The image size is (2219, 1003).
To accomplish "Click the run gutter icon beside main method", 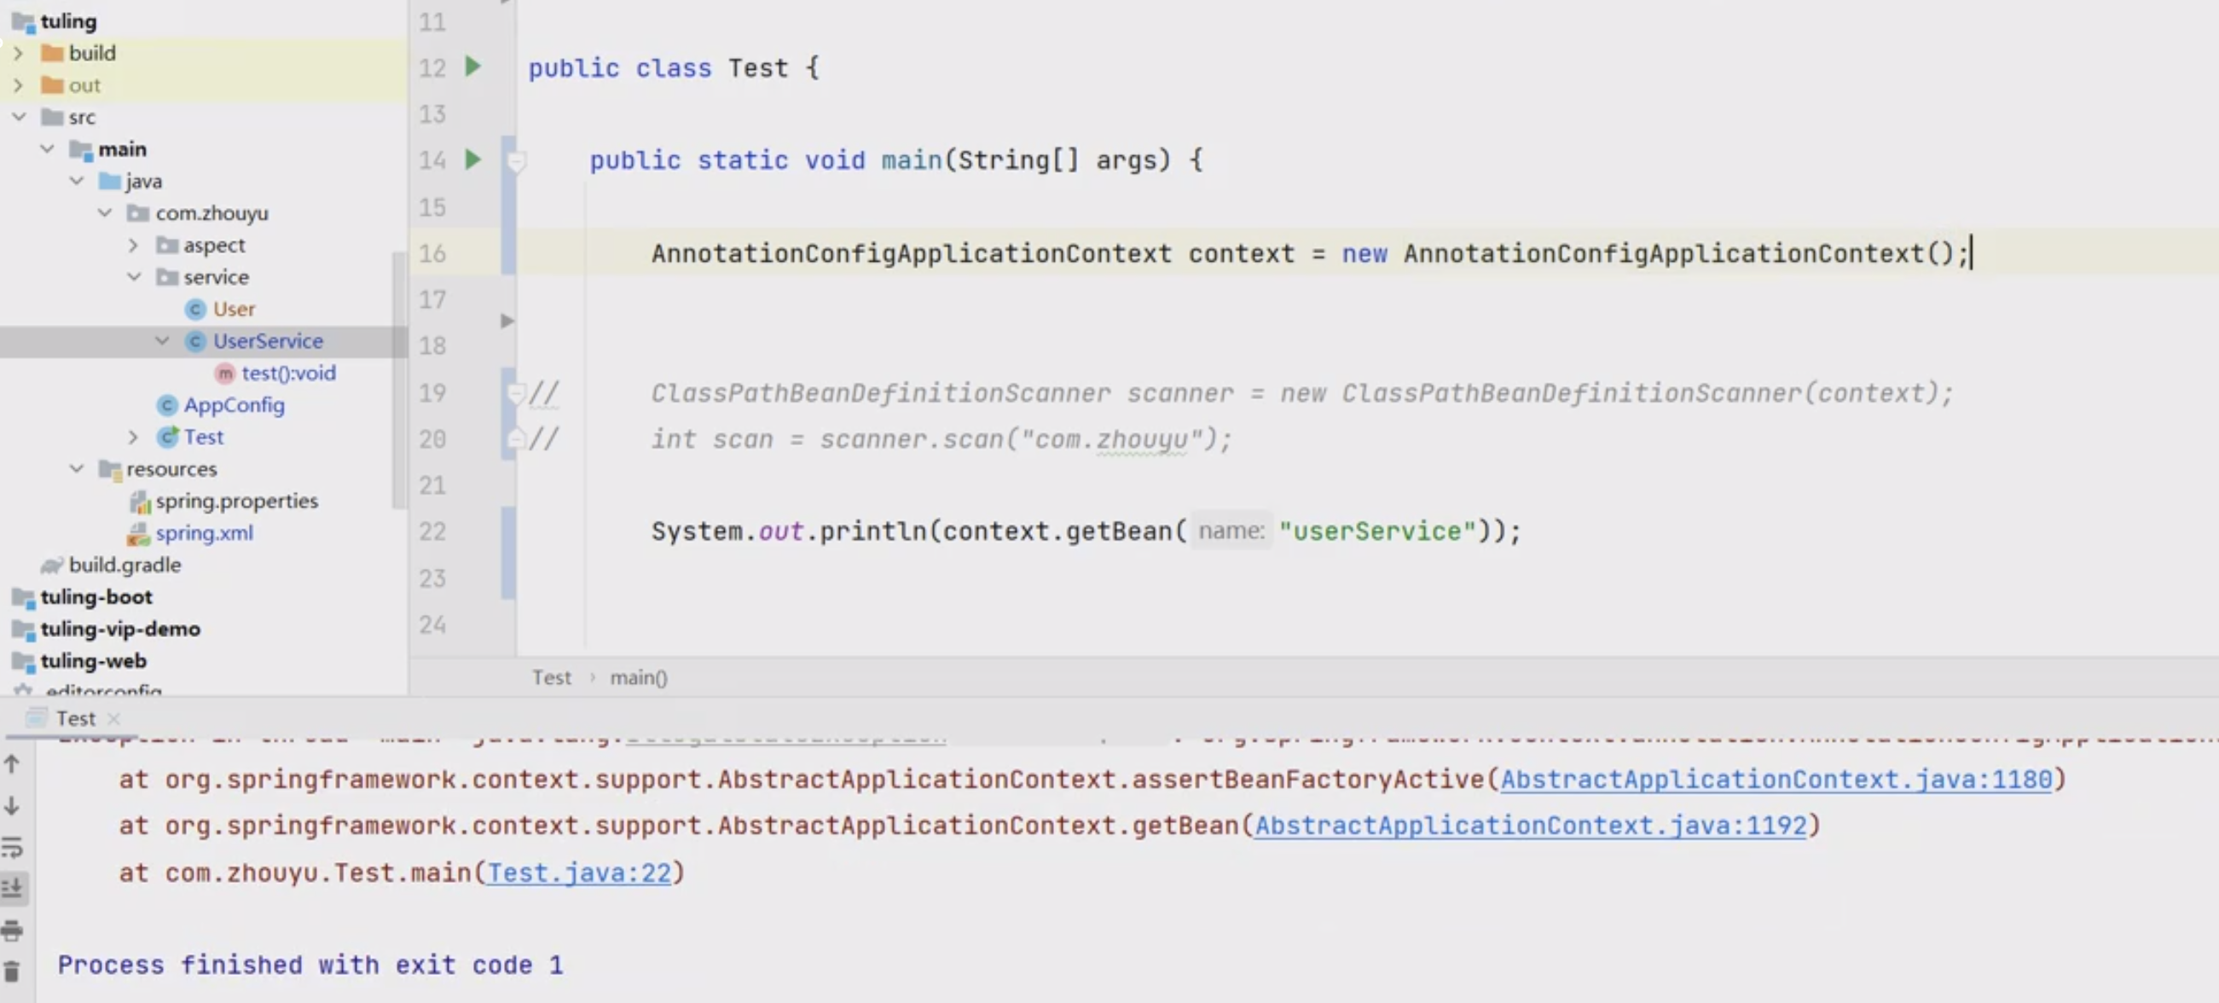I will click(472, 159).
